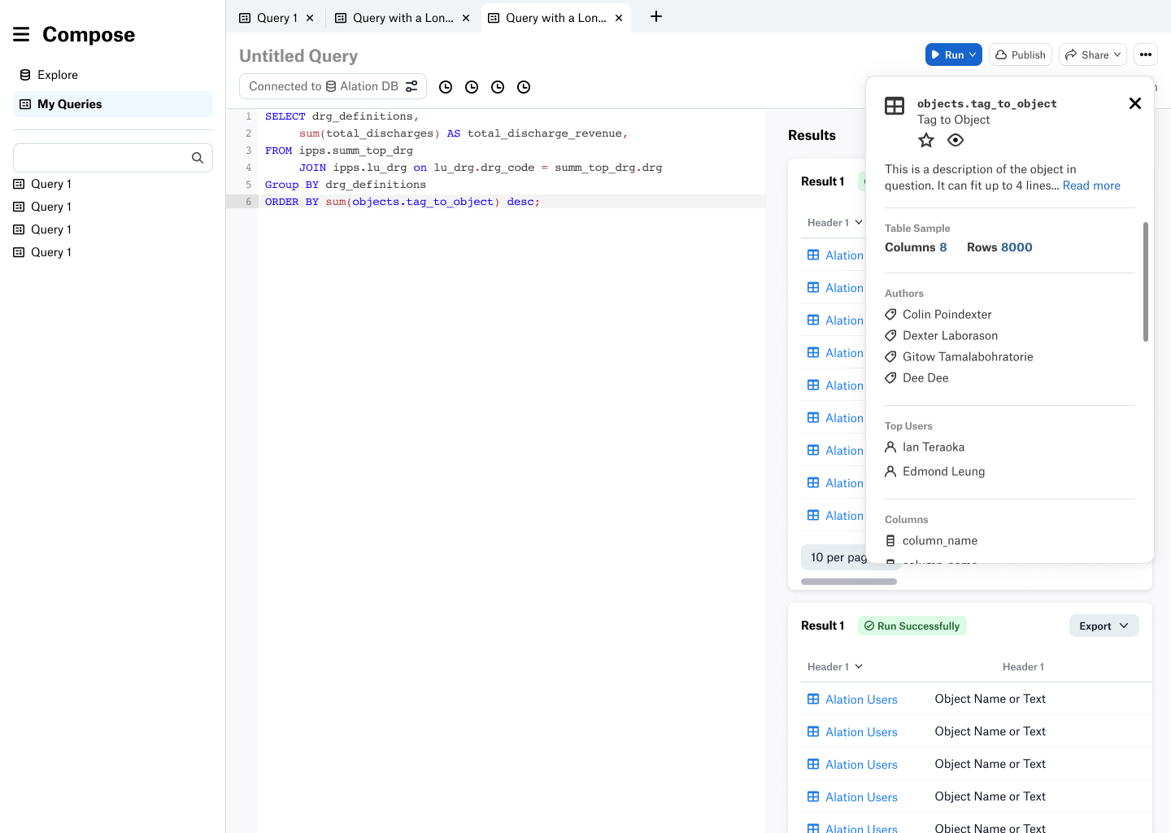Open the 10 per page dropdown
Screen dimensions: 1171x833
pos(834,556)
